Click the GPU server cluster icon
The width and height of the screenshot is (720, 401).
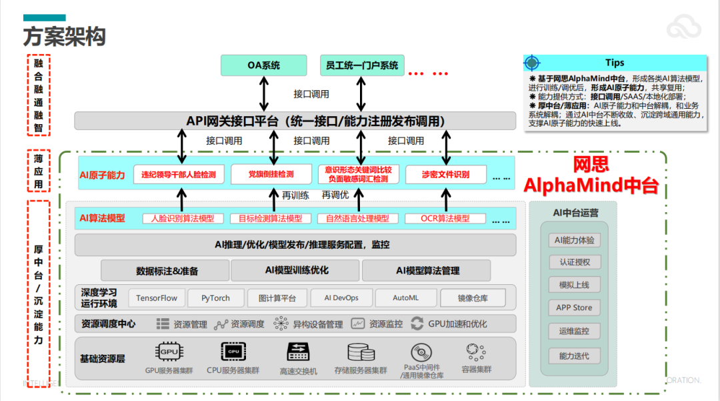169,352
